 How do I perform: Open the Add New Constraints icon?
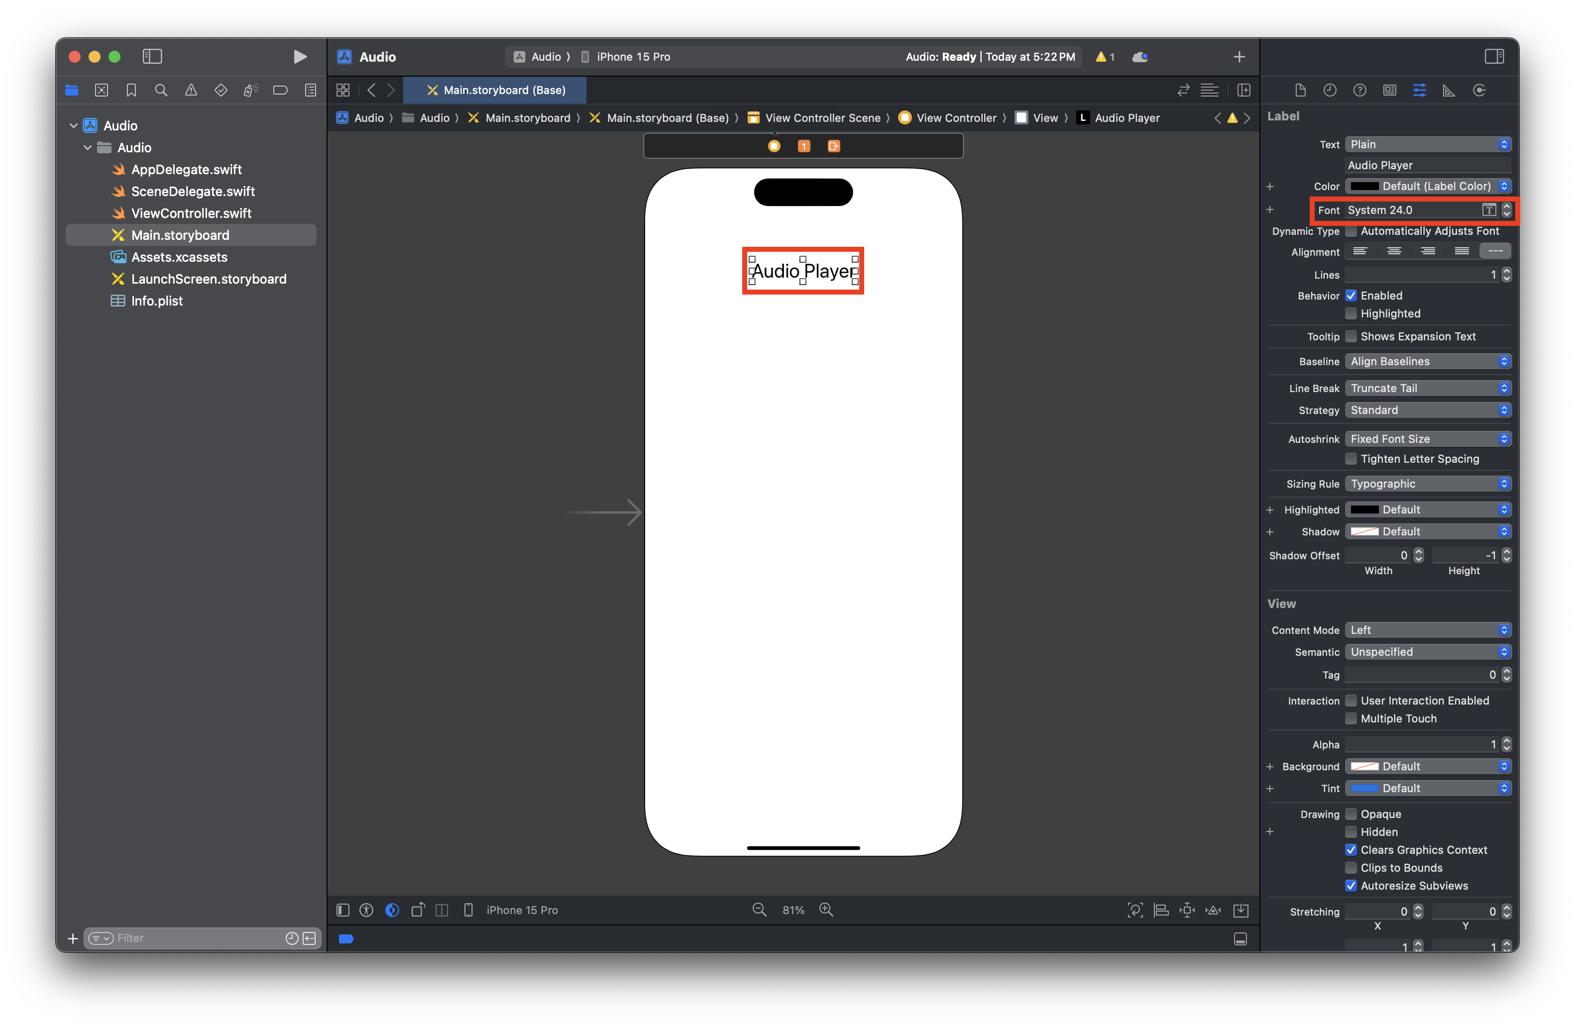[x=1187, y=910]
